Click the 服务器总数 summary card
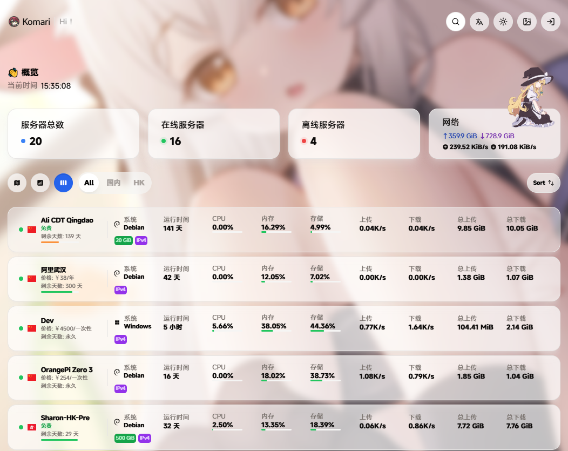 (73, 133)
